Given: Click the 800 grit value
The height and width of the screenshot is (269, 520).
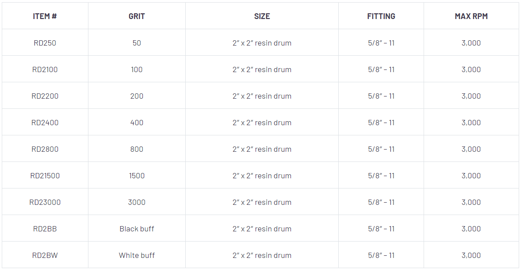Looking at the screenshot, I should pos(137,149).
